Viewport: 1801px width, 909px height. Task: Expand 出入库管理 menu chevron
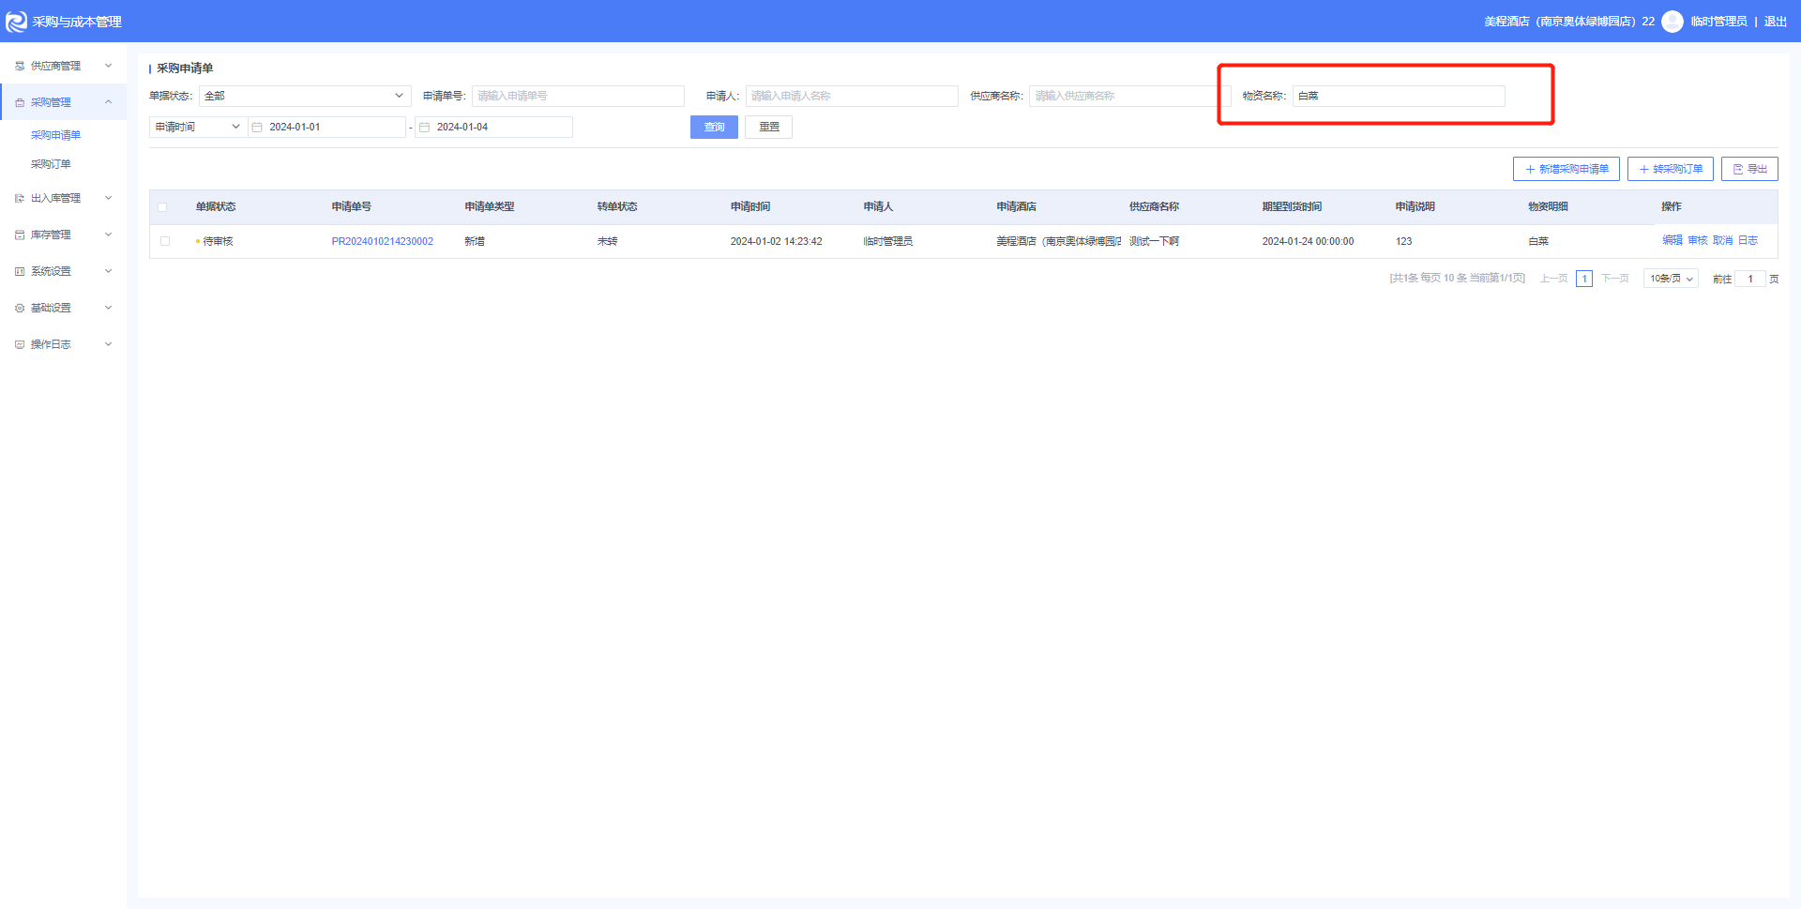(x=108, y=198)
